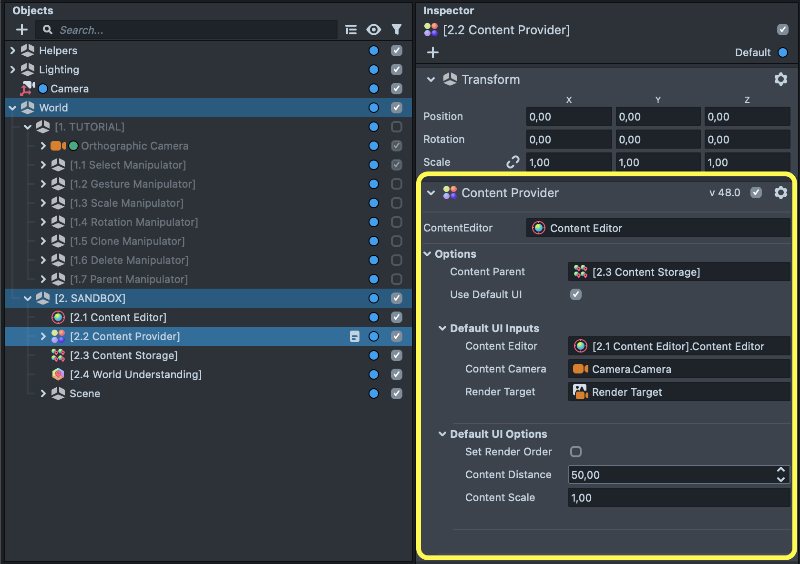The image size is (800, 564).
Task: Expand the Helpers tree item
Action: pos(13,50)
